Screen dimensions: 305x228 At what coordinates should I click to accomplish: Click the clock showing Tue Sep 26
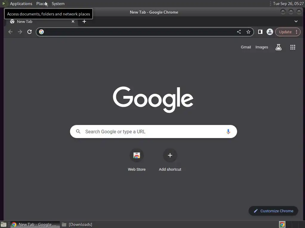click(288, 4)
